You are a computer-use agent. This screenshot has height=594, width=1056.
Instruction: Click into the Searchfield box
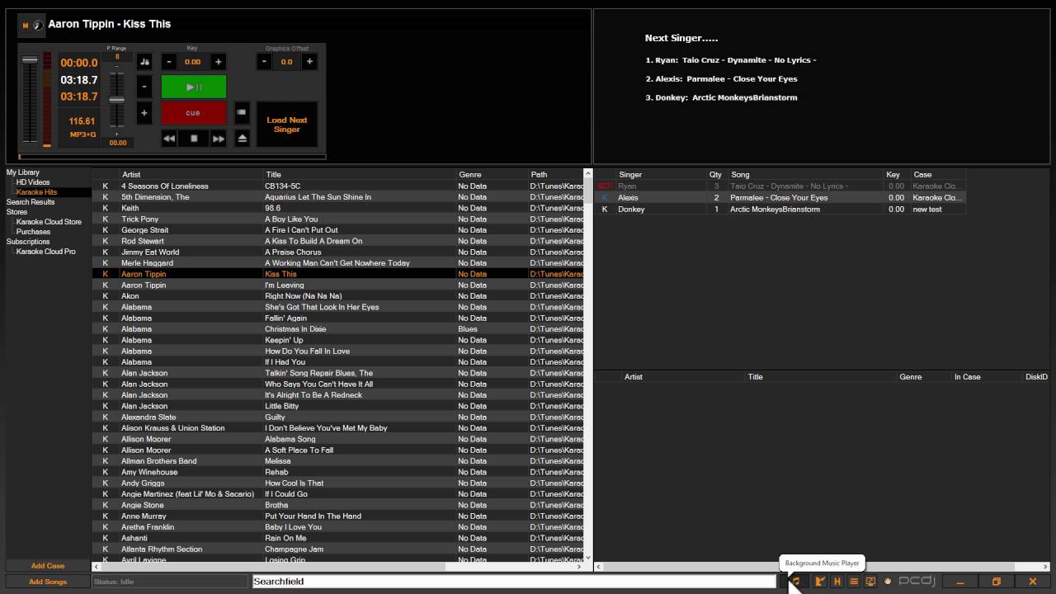(x=514, y=582)
